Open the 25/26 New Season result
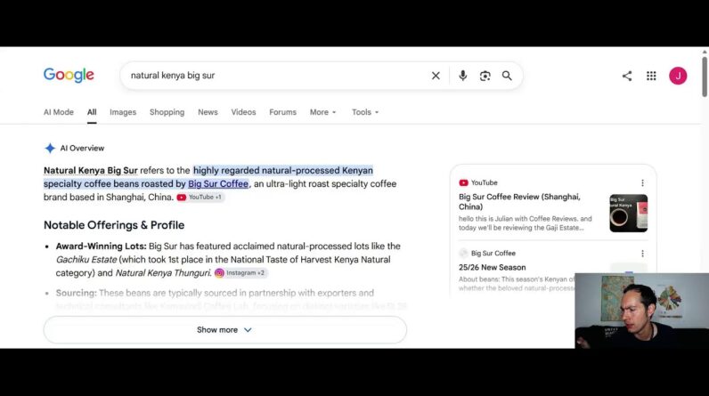The height and width of the screenshot is (396, 709). [492, 267]
